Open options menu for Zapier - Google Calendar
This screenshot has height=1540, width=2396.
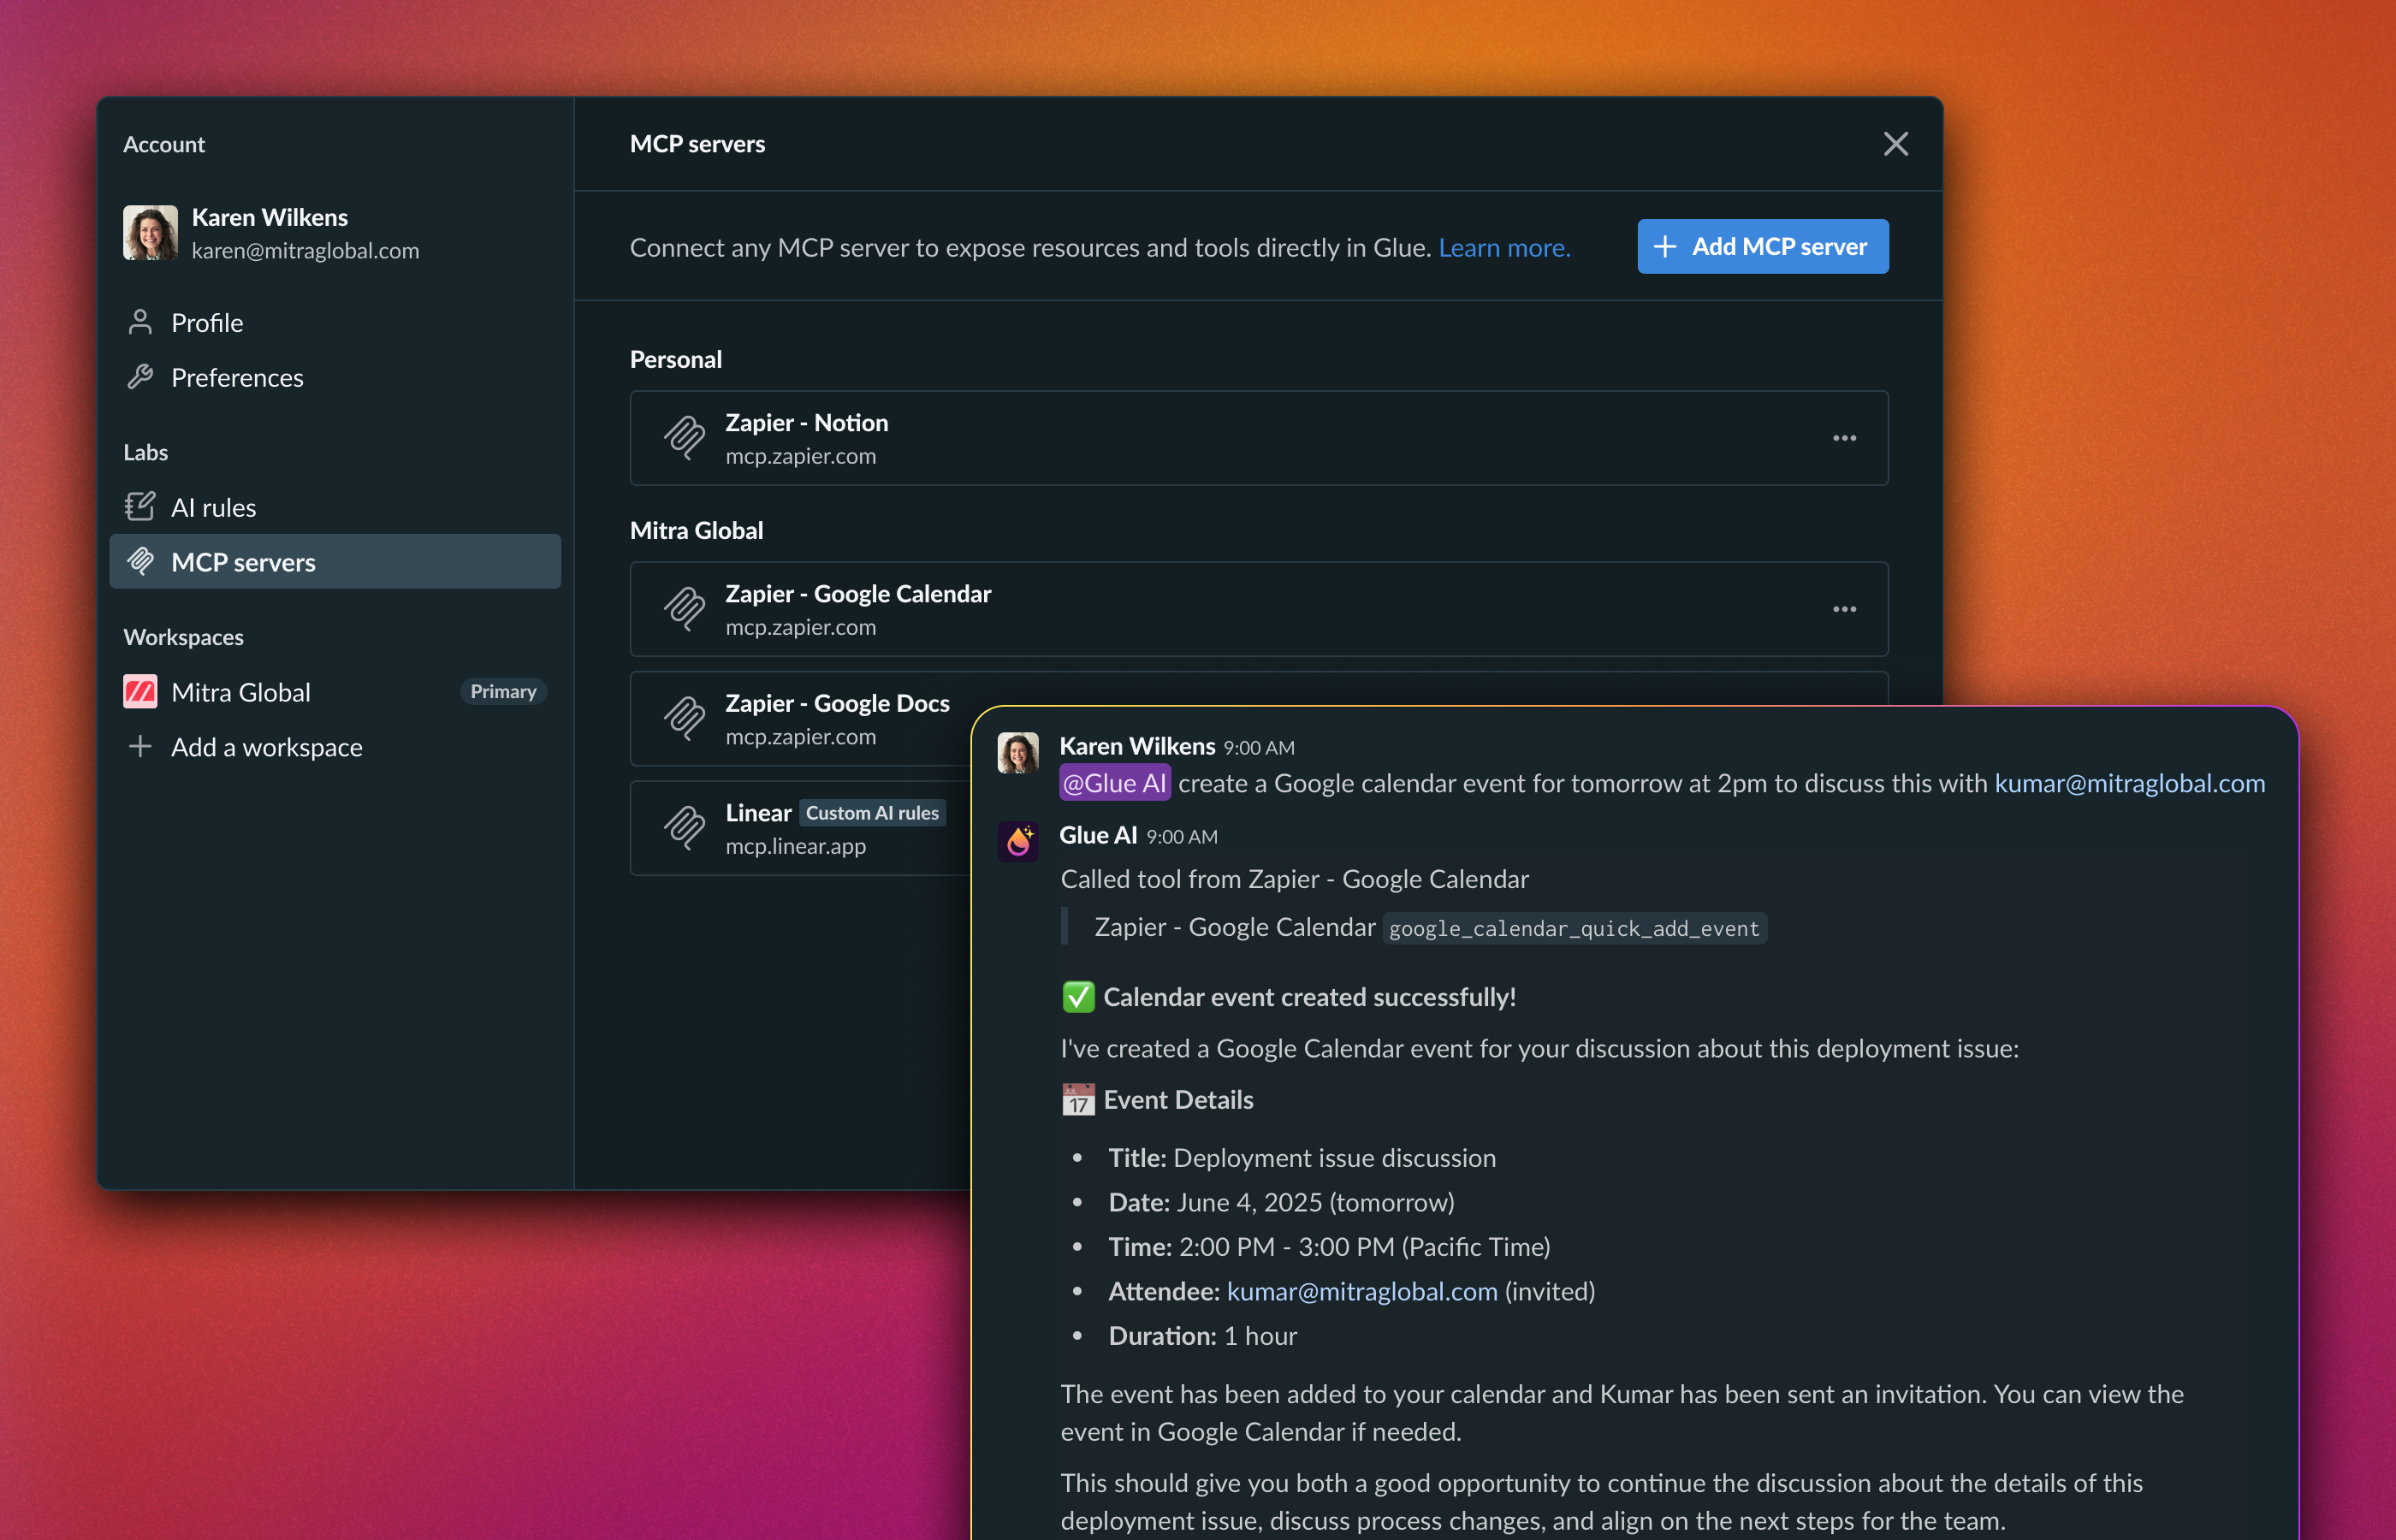1844,610
